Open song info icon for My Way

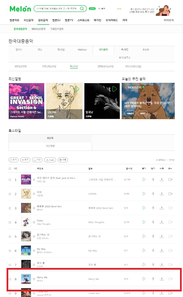coord(34,250)
